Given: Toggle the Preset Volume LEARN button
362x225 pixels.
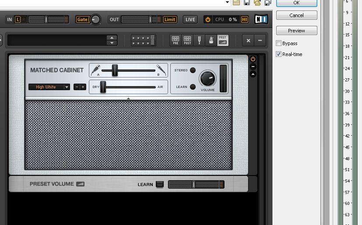Looking at the screenshot, I should 160,184.
